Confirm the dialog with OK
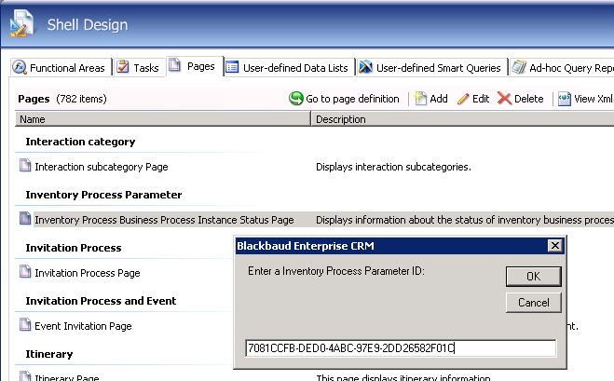Viewport: 614px width, 381px height. (x=533, y=277)
